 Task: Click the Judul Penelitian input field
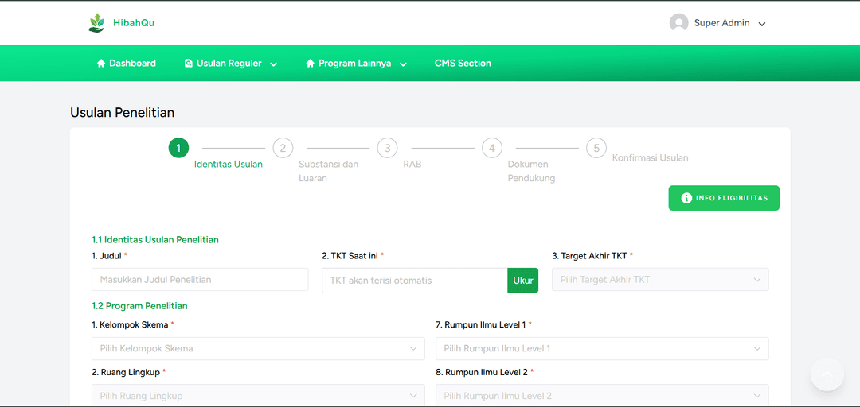[200, 280]
